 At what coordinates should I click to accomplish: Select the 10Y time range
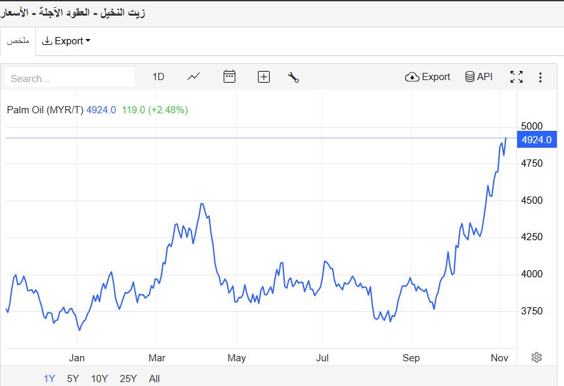[x=100, y=378]
